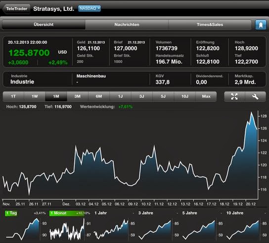Select the 6M chart period
The width and height of the screenshot is (269, 243).
tap(99, 97)
